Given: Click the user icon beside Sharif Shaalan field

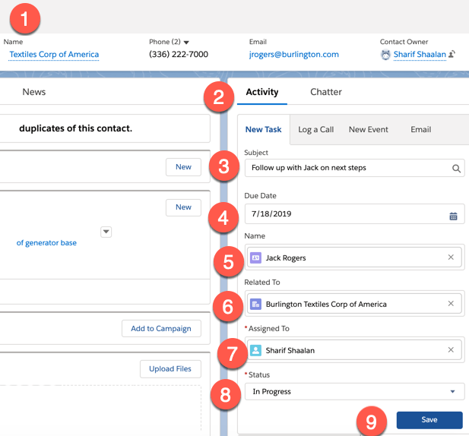Looking at the screenshot, I should tap(255, 350).
